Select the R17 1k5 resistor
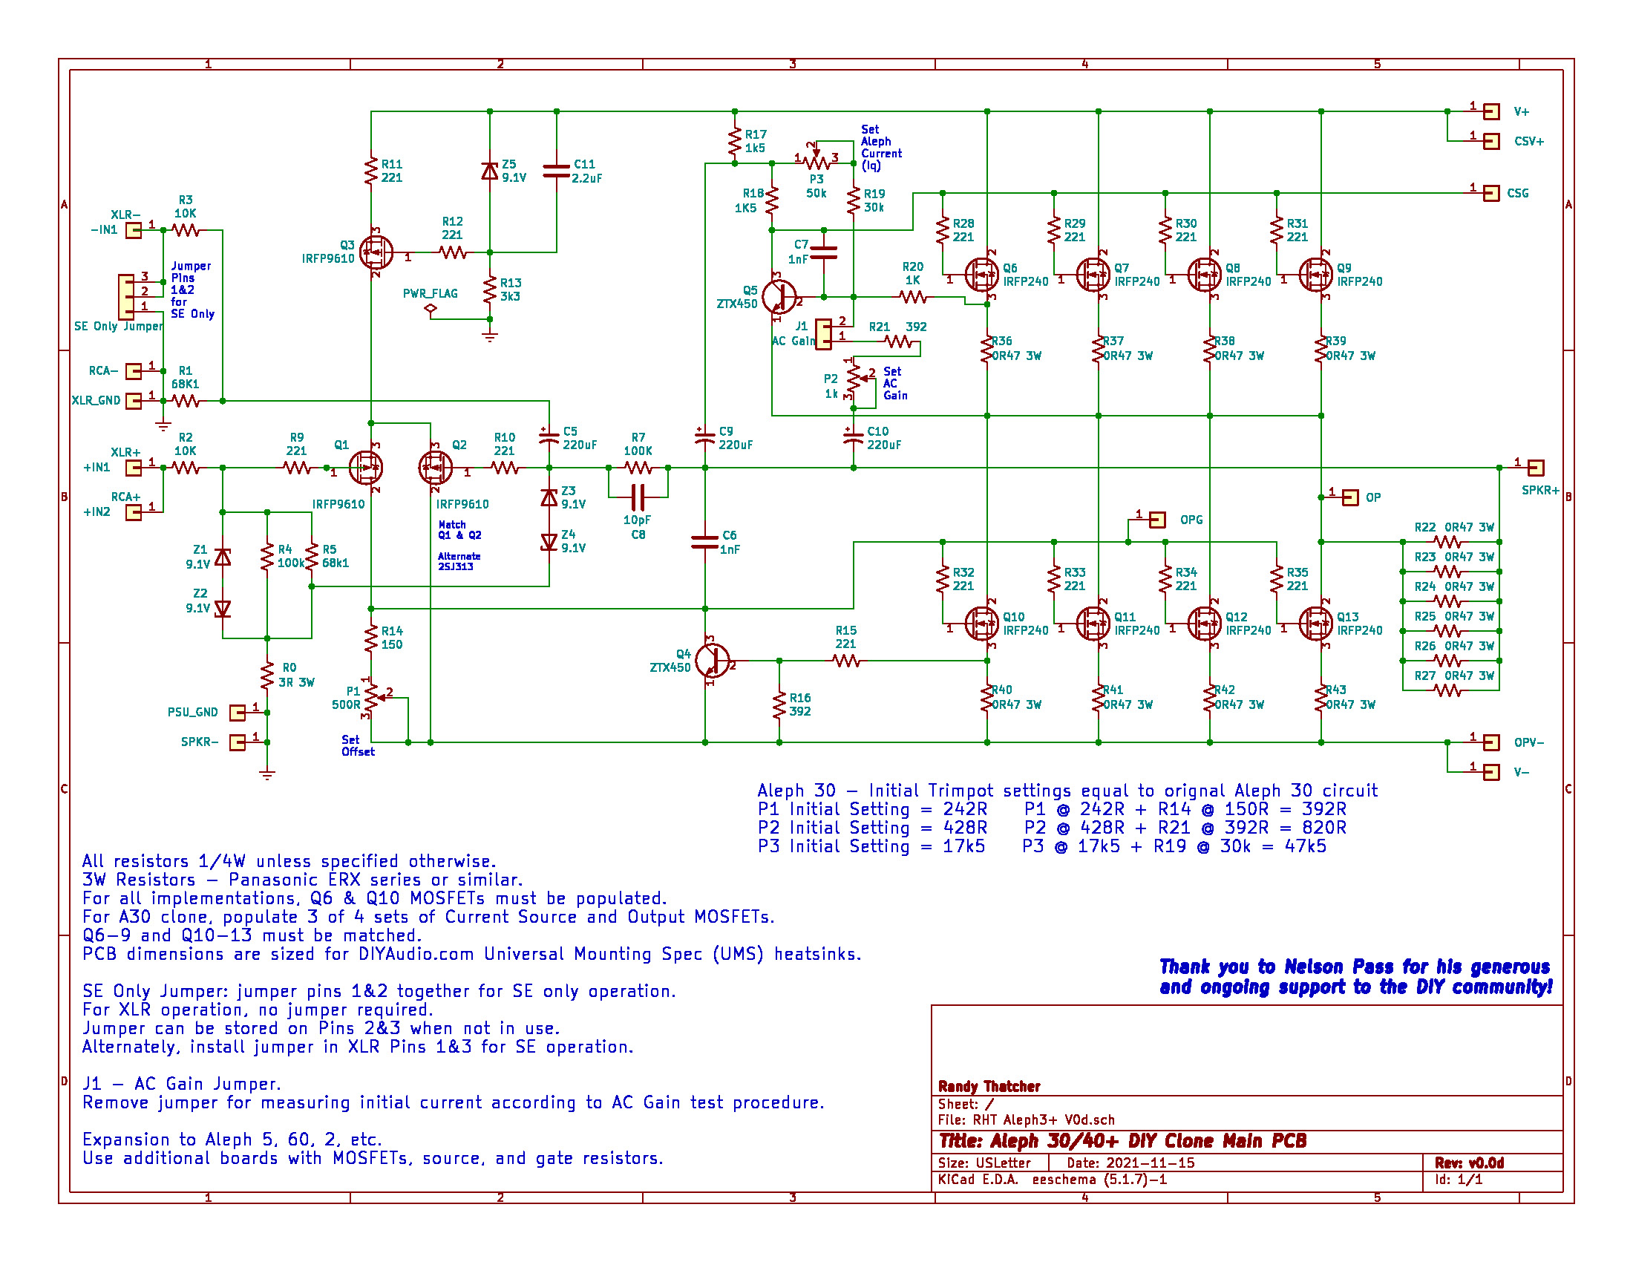Viewport: 1633px width, 1262px height. (735, 142)
